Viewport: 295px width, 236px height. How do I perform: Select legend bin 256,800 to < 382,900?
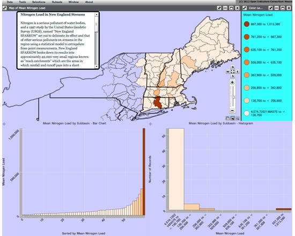263,88
